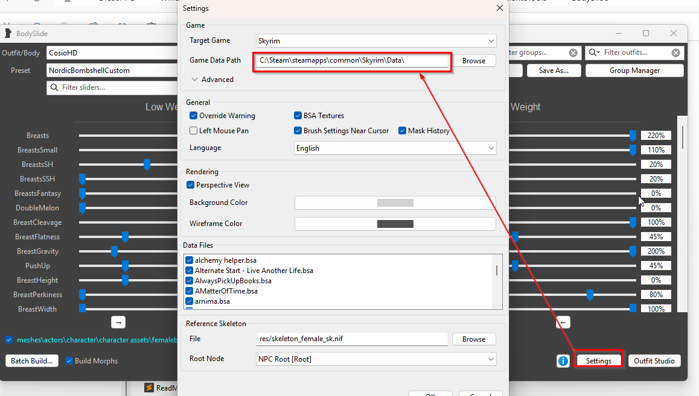Expand the Advanced section
Image resolution: width=699 pixels, height=396 pixels.
pos(212,80)
